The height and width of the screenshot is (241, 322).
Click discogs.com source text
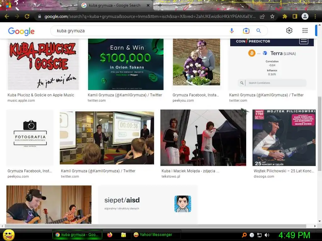[264, 176]
